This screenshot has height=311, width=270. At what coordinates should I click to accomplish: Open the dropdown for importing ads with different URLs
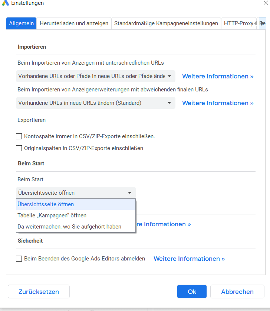[96, 76]
